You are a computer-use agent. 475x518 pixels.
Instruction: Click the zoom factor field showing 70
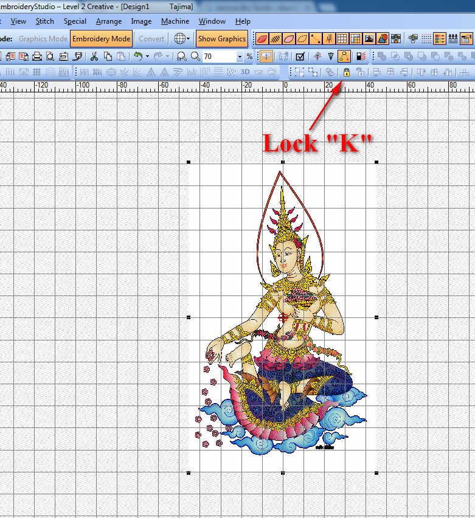click(x=220, y=57)
